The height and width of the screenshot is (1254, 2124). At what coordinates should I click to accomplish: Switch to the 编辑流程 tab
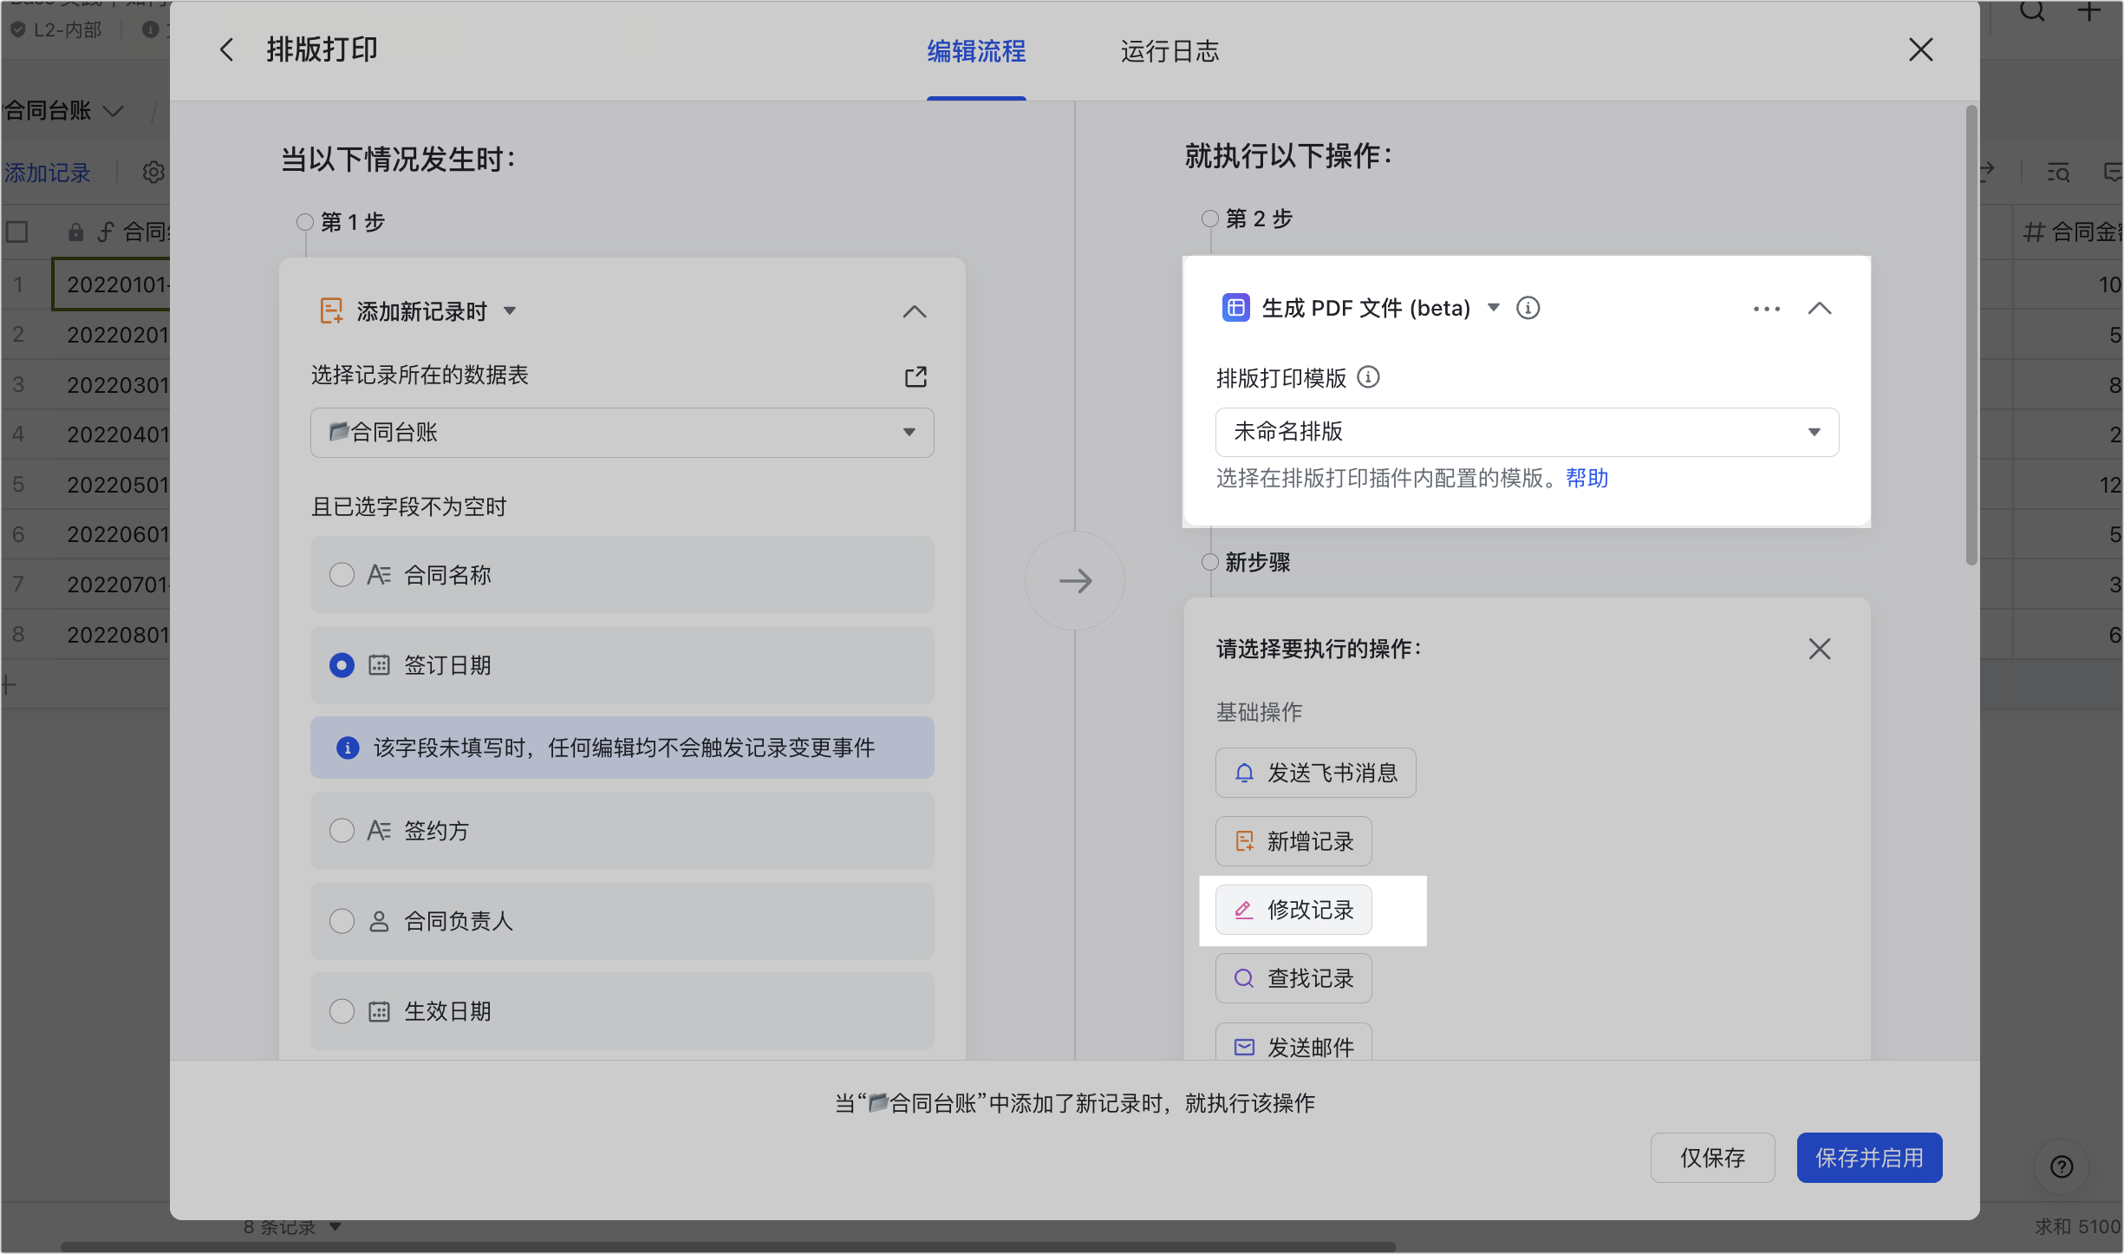point(976,51)
